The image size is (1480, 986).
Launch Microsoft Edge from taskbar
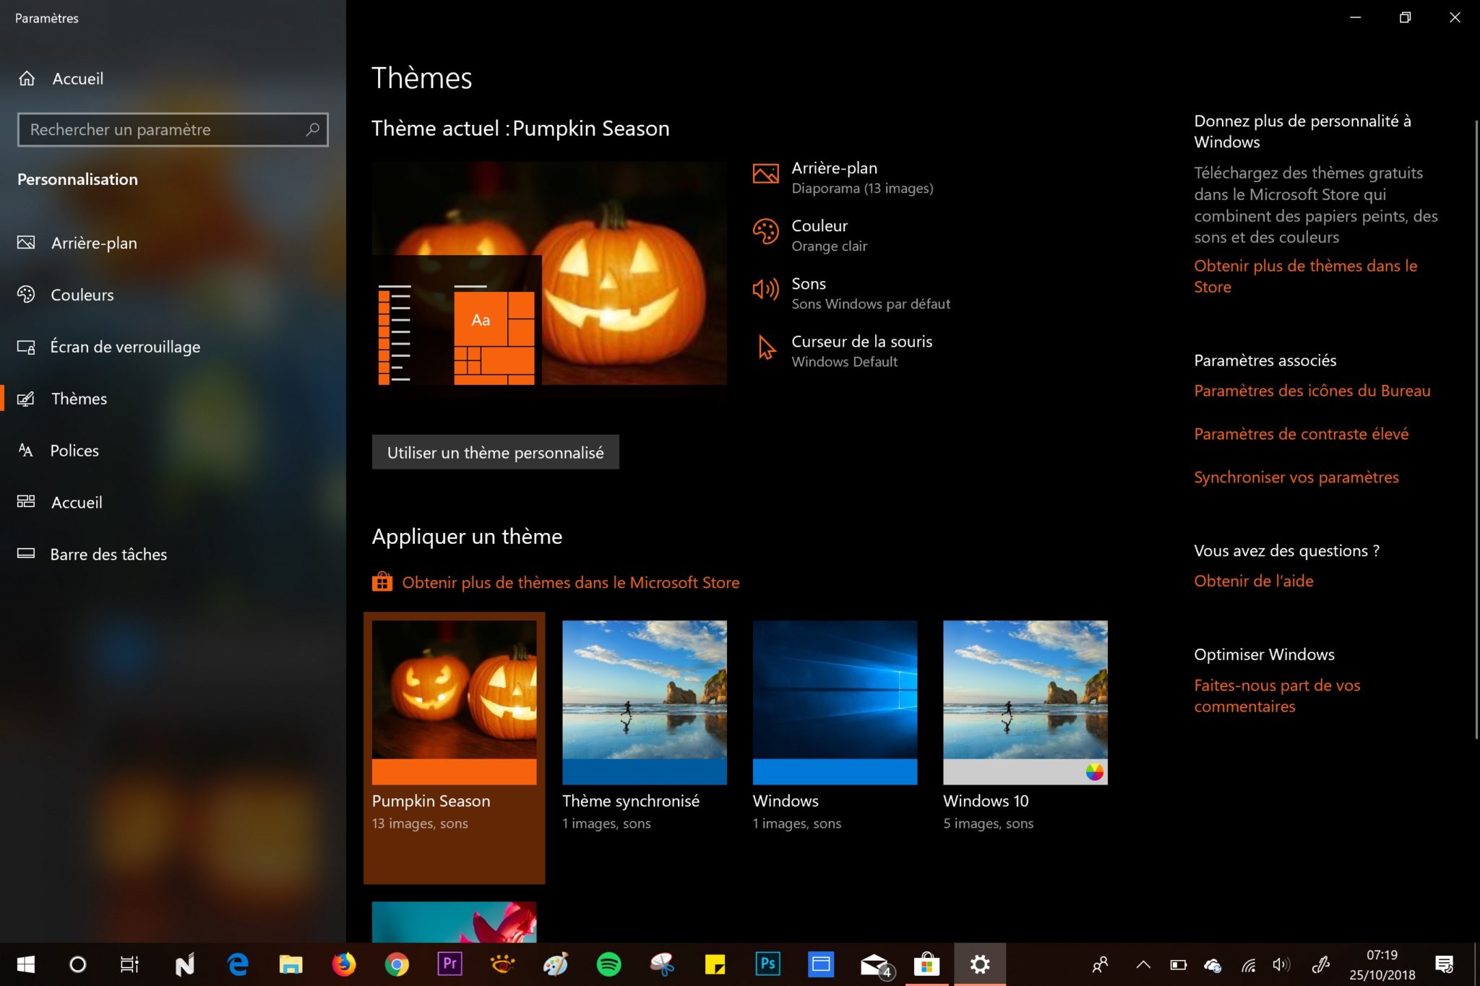pyautogui.click(x=238, y=964)
